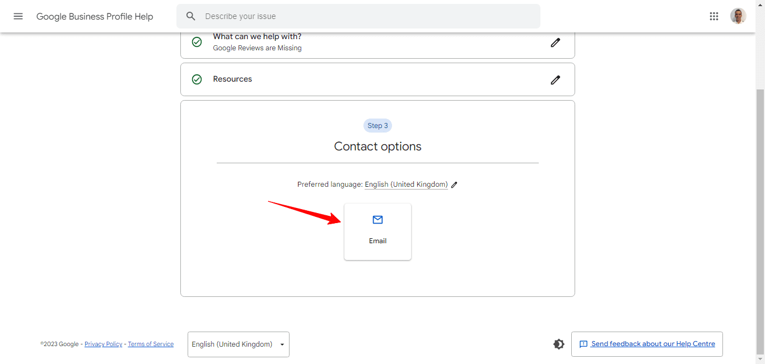Edit the 'What can we help with?' step
The width and height of the screenshot is (765, 364).
555,42
